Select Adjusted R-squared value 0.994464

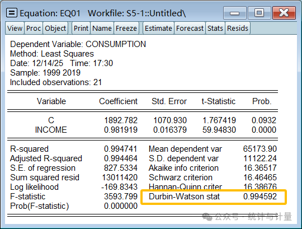click(121, 158)
